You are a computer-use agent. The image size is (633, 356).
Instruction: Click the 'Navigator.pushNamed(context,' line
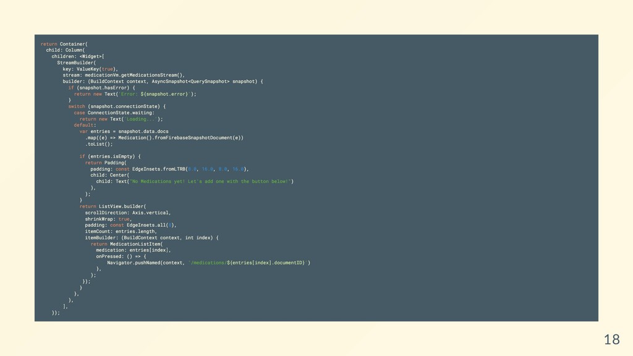point(209,263)
